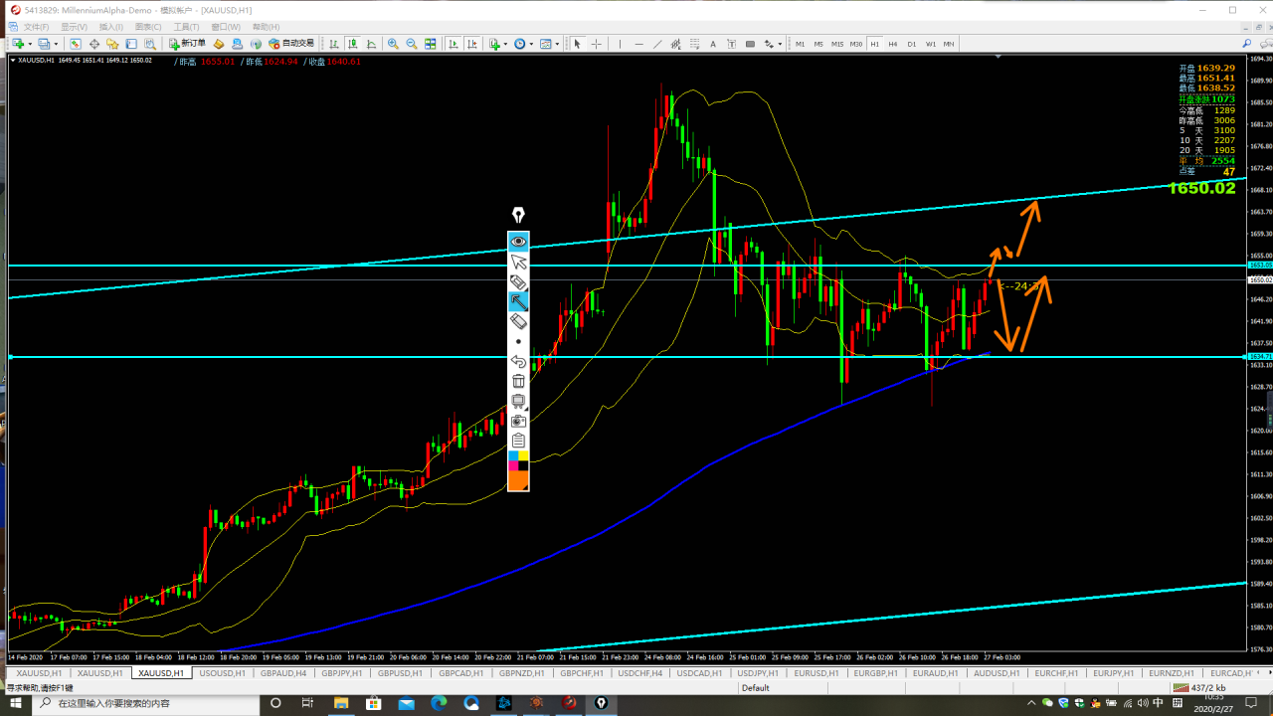Expand the new chart dropdown arrow

click(x=31, y=44)
